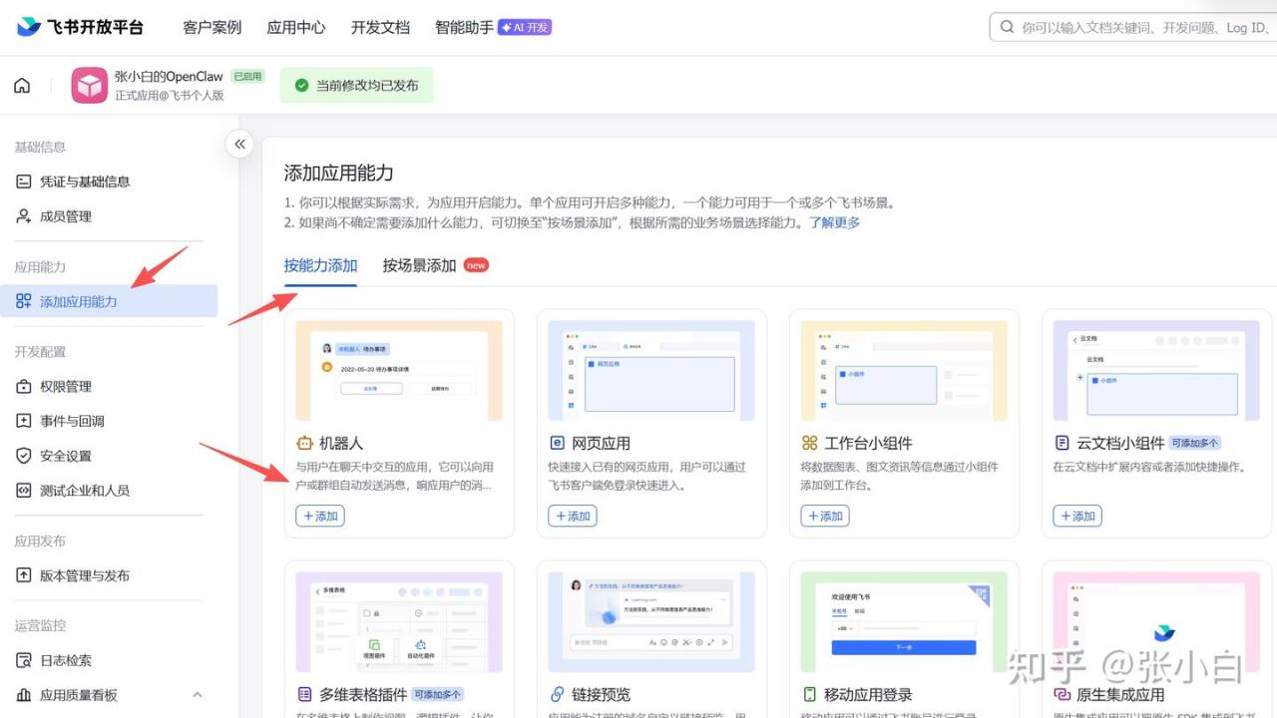Open 凭证与基础信息 in the sidebar
The image size is (1277, 718).
(84, 181)
